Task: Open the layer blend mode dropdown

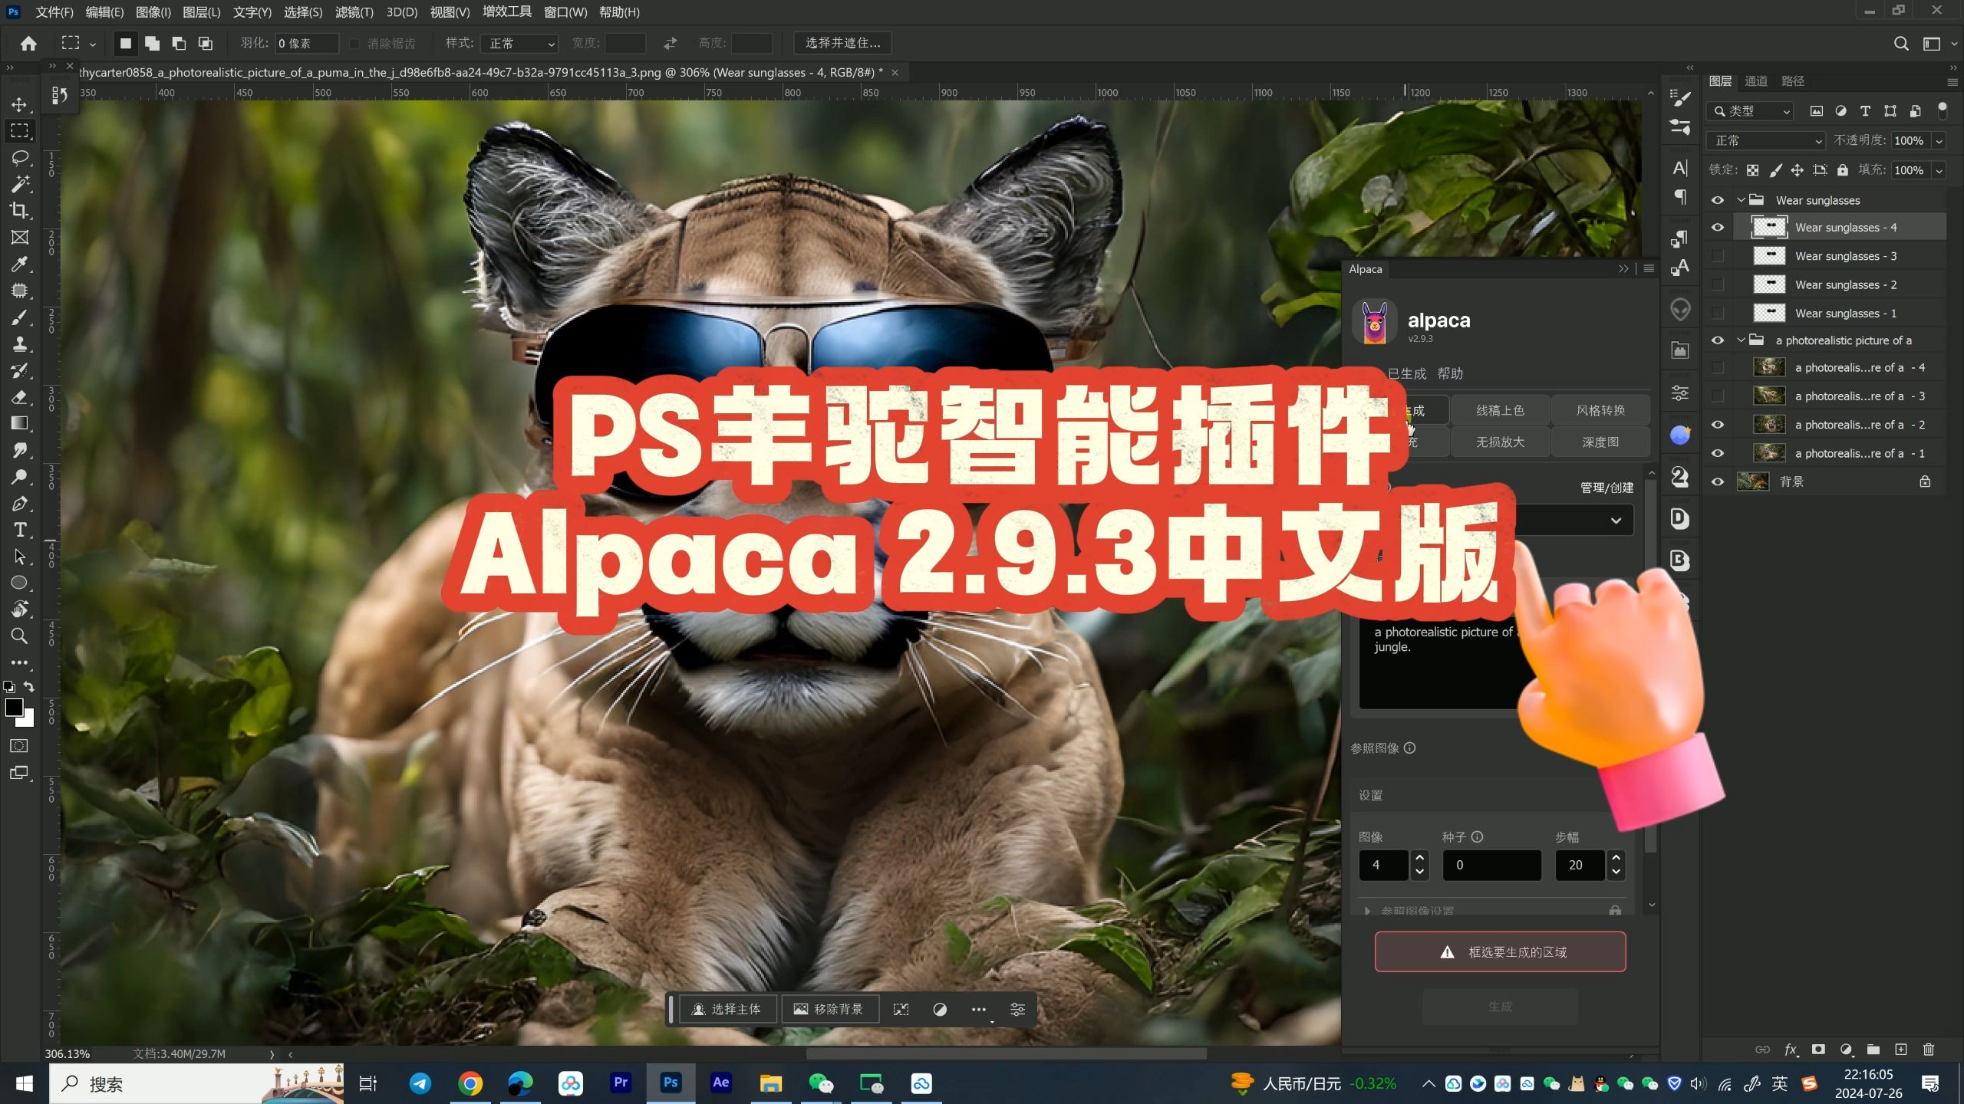Action: tap(1767, 141)
